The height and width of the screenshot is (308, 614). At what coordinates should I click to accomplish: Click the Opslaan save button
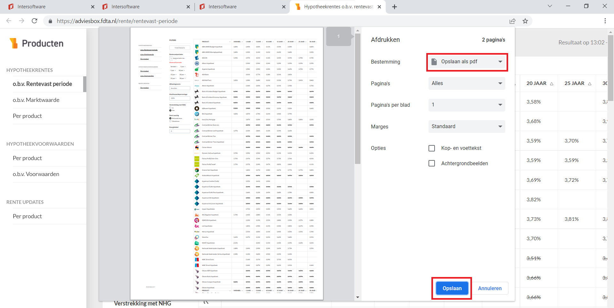click(x=452, y=288)
